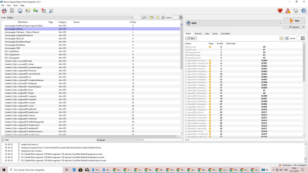Open the Executables gears icon

pyautogui.click(x=36, y=11)
